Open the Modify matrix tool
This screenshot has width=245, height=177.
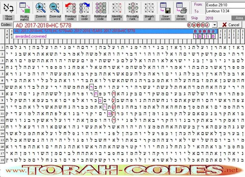pos(25,8)
